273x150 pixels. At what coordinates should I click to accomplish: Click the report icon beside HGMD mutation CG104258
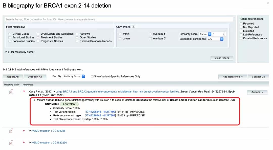11,131
